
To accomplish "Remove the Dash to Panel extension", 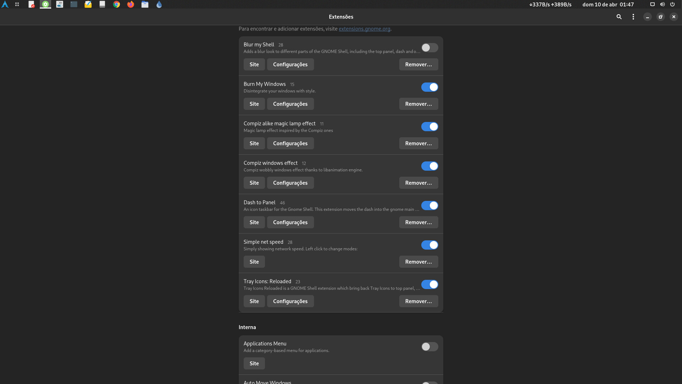I will (x=419, y=222).
